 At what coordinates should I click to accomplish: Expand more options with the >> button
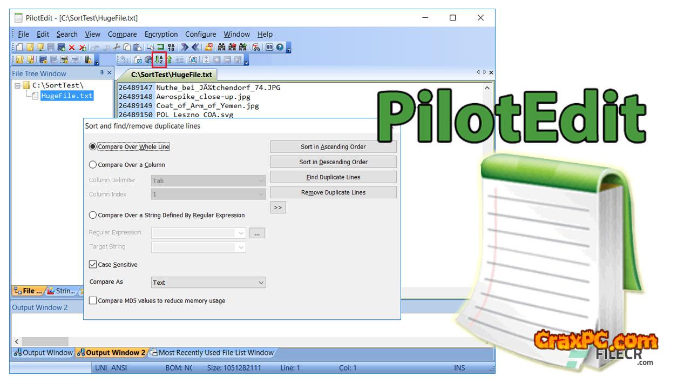click(x=278, y=207)
